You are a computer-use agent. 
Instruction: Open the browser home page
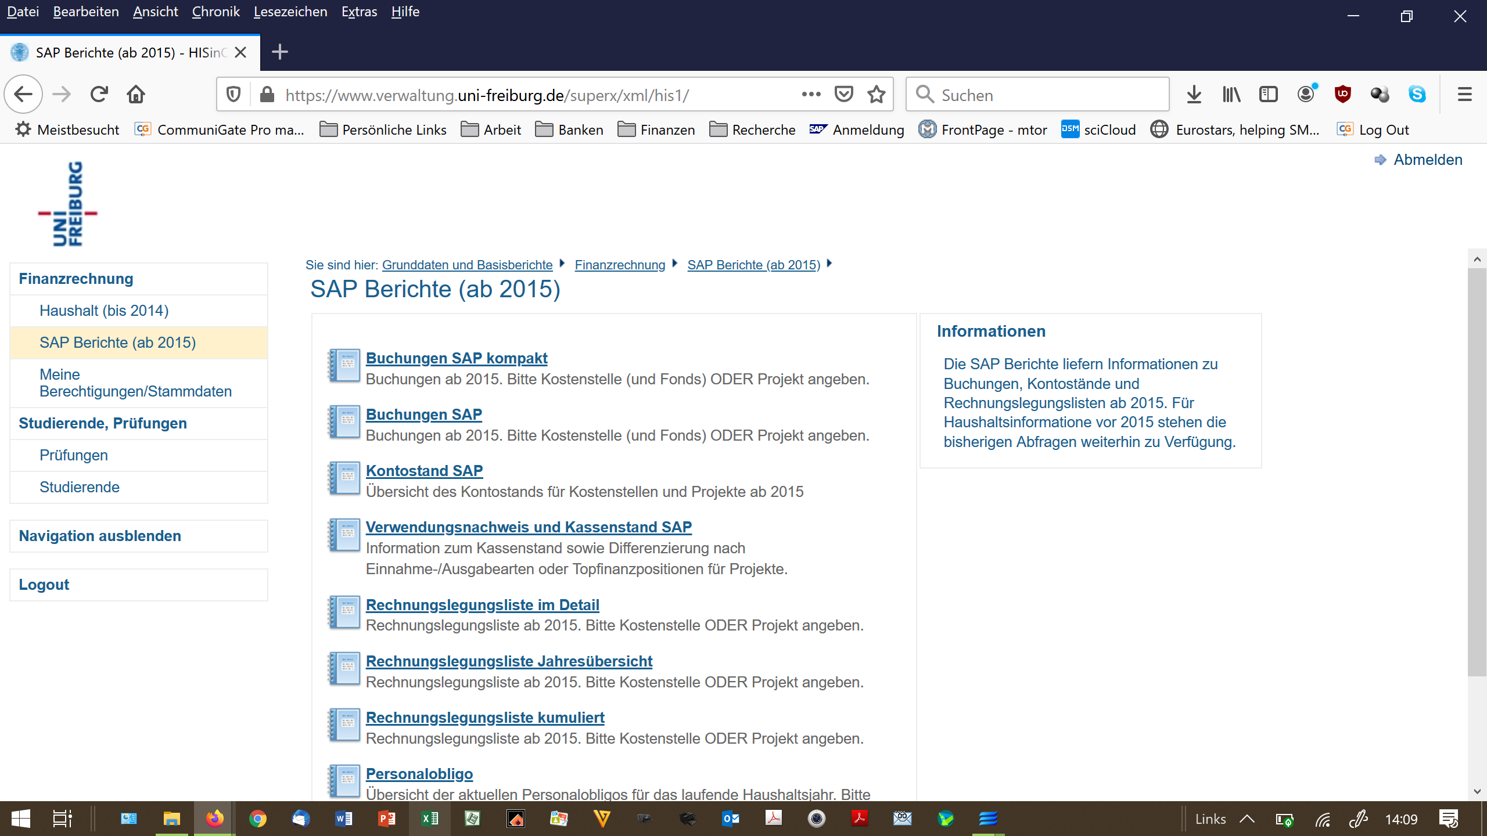(136, 94)
